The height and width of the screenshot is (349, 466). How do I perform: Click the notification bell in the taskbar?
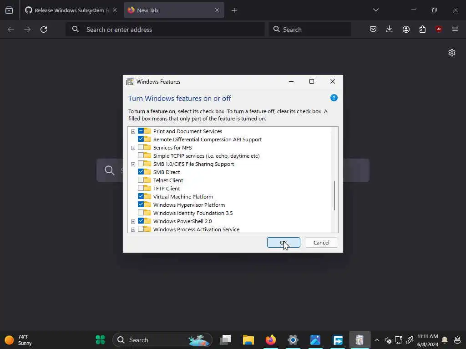[x=445, y=340]
